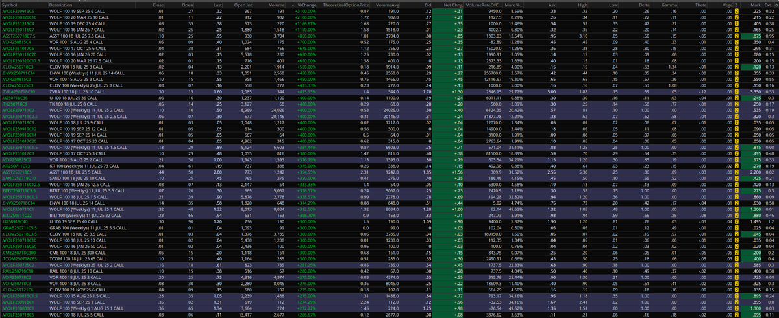Click yellow 2 badge in .WOLF250919C6 row
This screenshot has height=318, width=779.
click(737, 11)
